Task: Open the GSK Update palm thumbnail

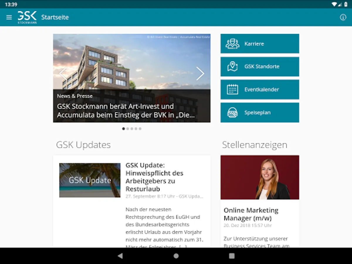Action: click(x=90, y=180)
